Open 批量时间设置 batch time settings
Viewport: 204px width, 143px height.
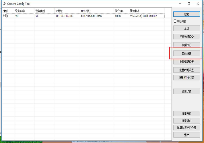[x=187, y=70]
